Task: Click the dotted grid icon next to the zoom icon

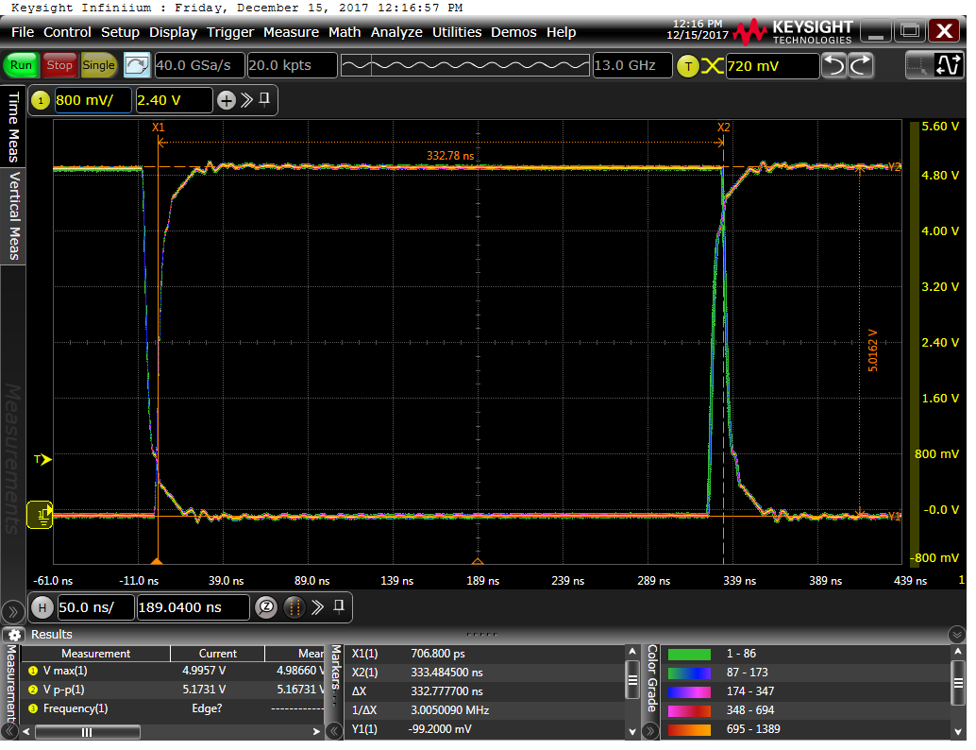Action: [294, 607]
